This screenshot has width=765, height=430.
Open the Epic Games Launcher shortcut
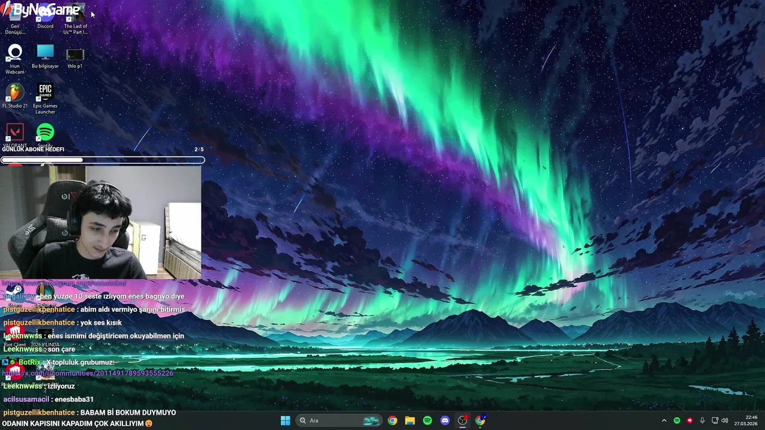click(x=45, y=99)
